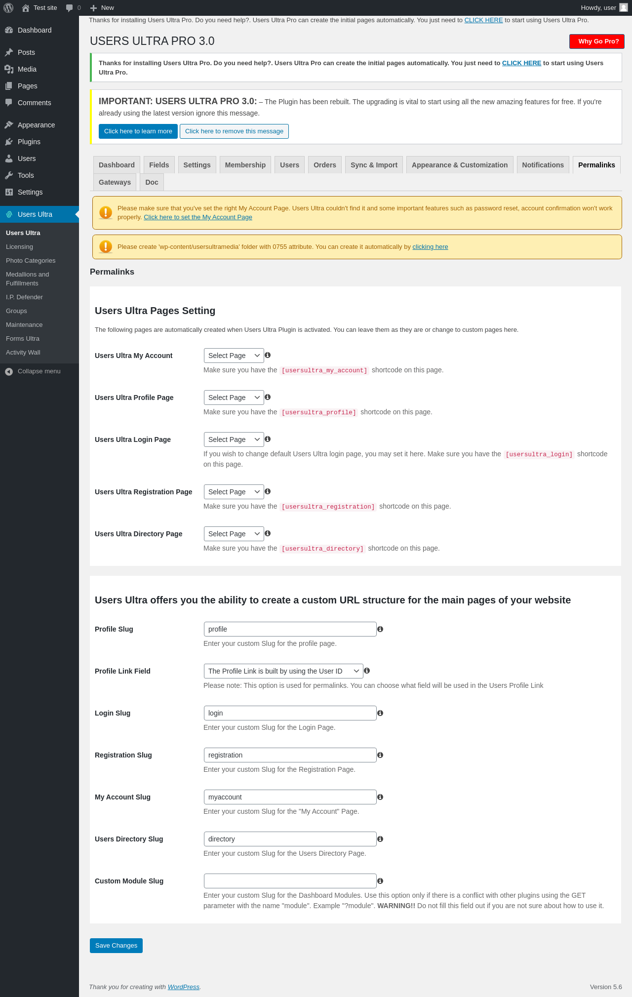Click the Pages icon in sidebar
The image size is (632, 997).
pos(9,86)
